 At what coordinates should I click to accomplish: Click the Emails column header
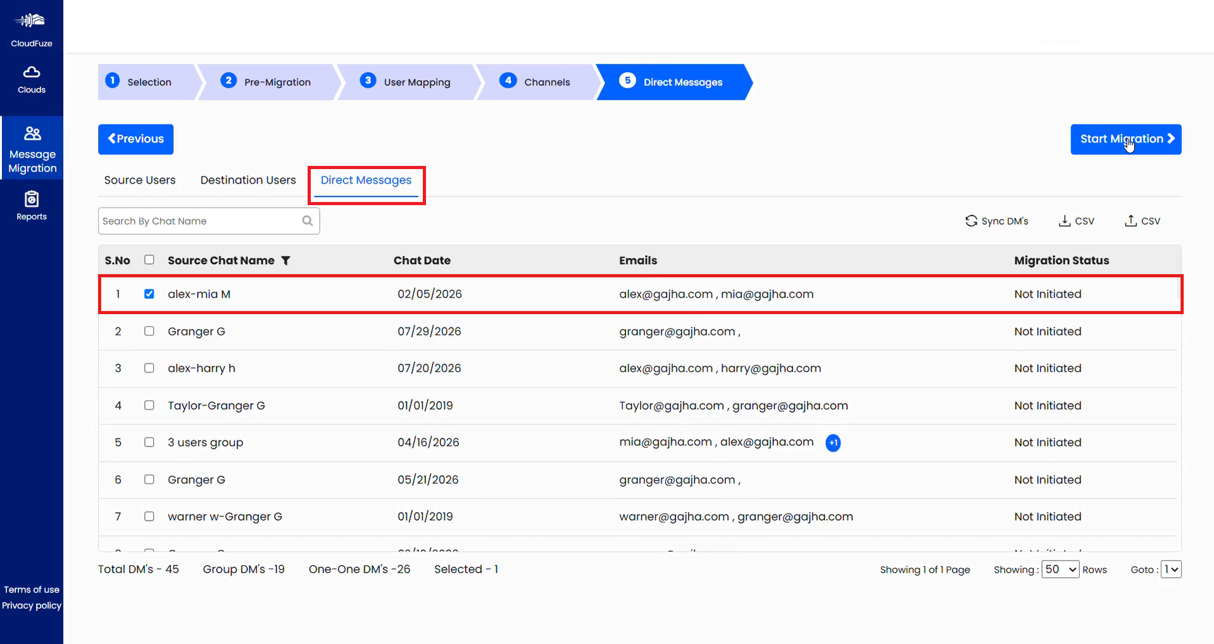click(638, 260)
